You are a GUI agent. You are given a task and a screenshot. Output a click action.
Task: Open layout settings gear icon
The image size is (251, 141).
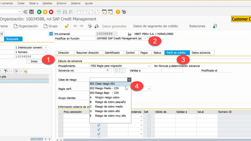pyautogui.click(x=124, y=12)
